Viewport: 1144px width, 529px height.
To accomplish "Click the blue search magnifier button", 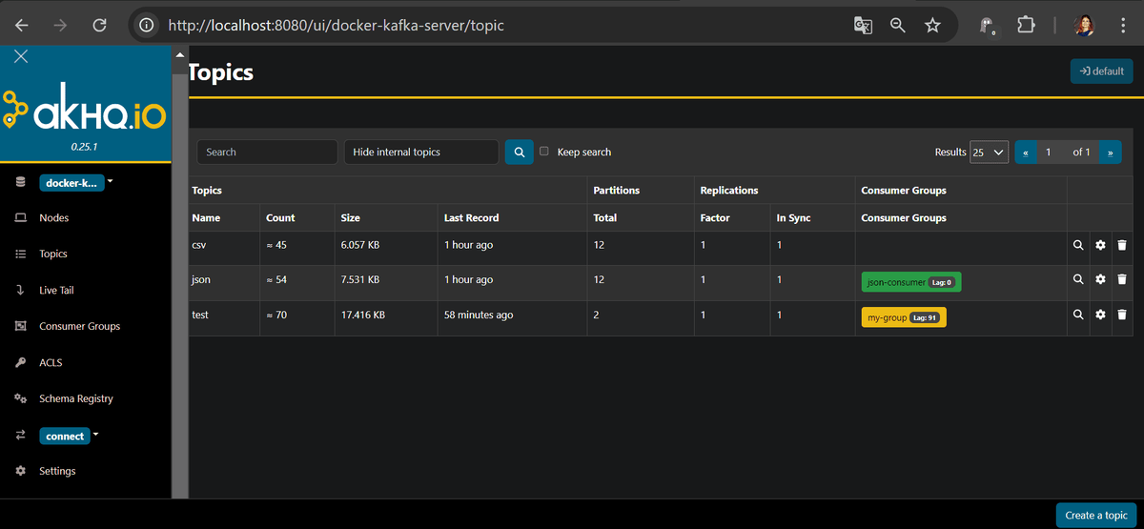I will click(519, 152).
